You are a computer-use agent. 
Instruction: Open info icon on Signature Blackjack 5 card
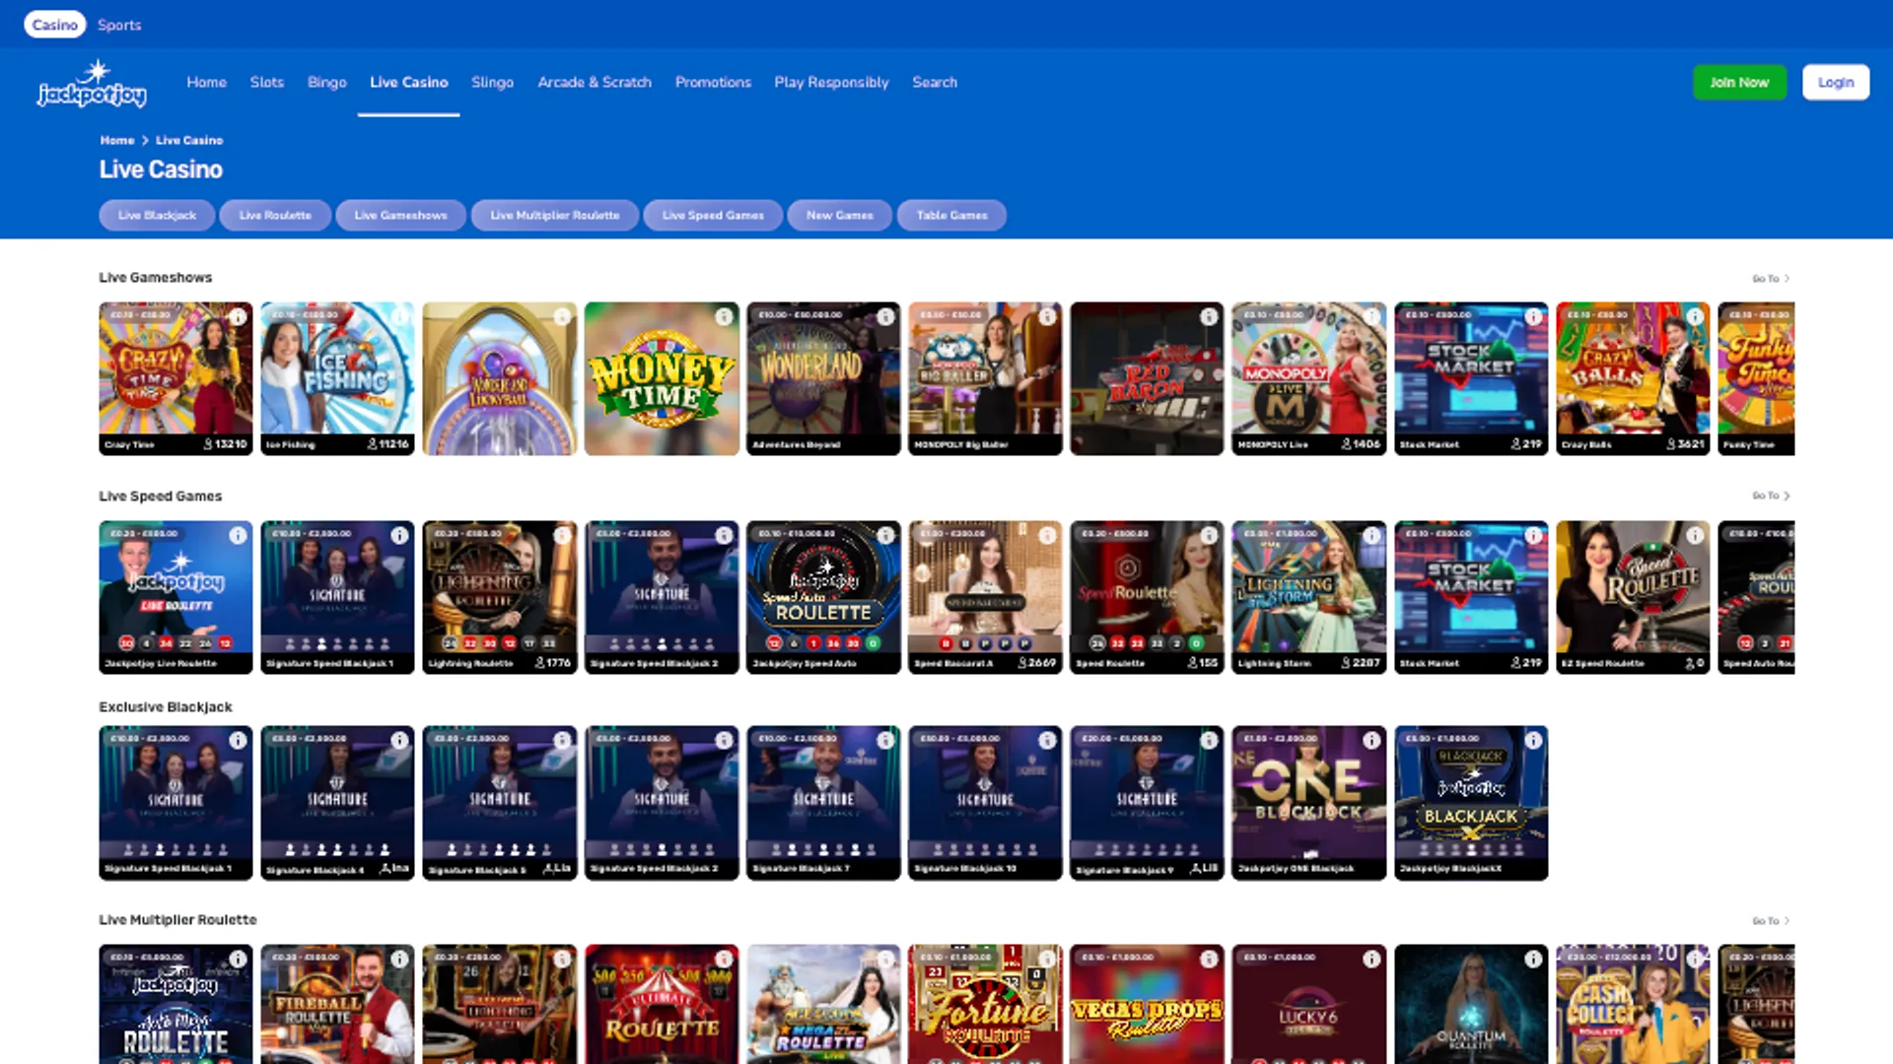[562, 740]
